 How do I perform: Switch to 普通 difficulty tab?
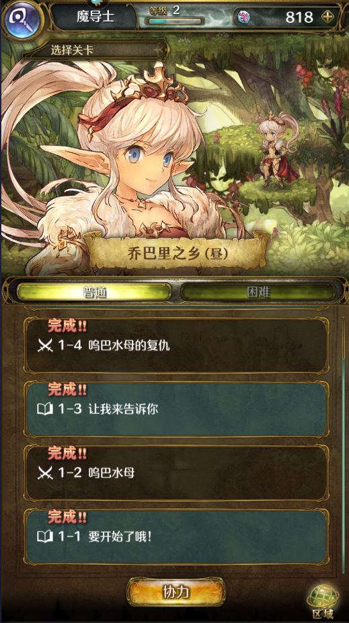94,292
